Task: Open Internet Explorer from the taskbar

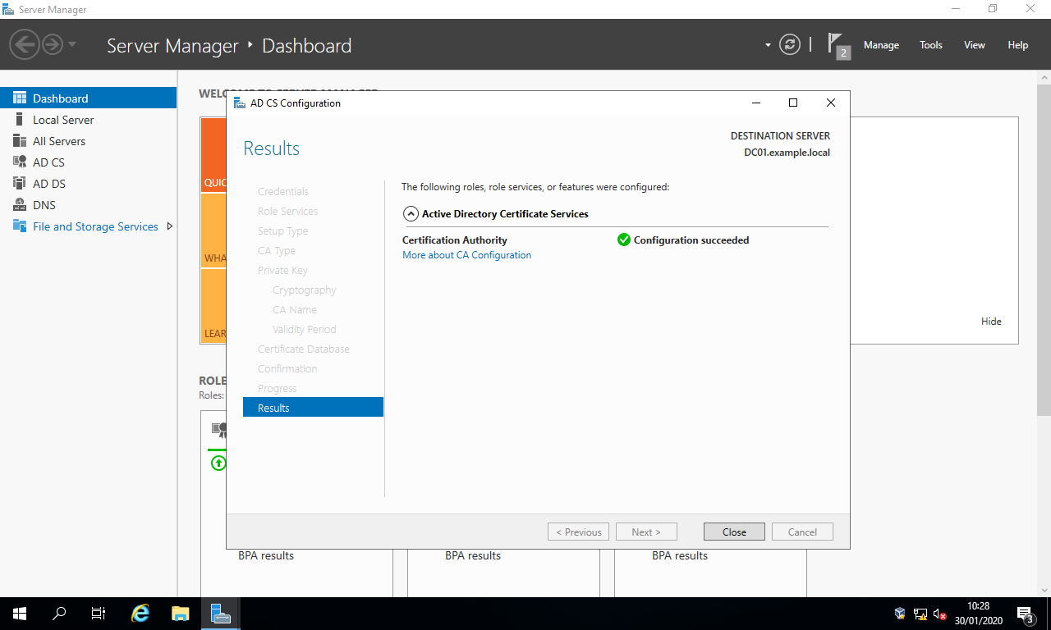Action: [141, 613]
